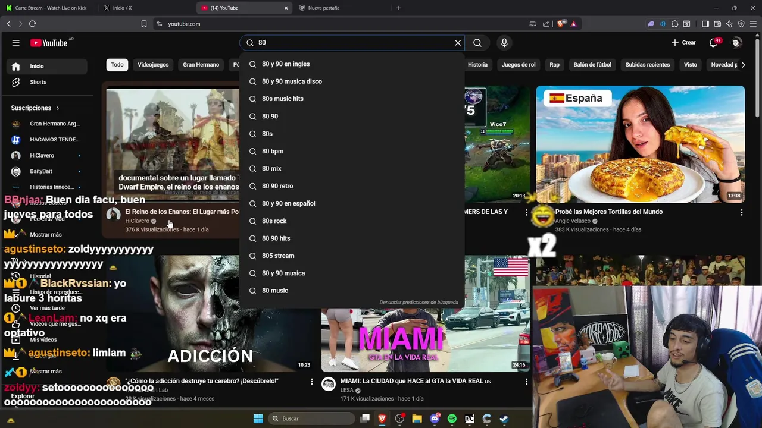The height and width of the screenshot is (428, 762).
Task: Expand the Suscripciones section chevron
Action: [58, 108]
